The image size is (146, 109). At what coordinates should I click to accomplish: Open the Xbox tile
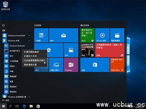88,35
